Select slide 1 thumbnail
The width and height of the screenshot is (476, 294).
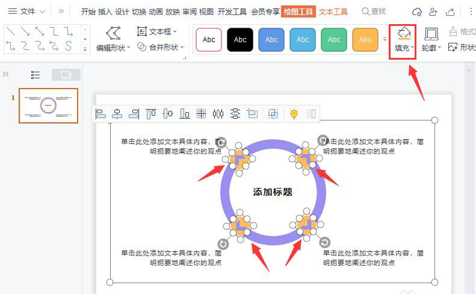[x=48, y=105]
